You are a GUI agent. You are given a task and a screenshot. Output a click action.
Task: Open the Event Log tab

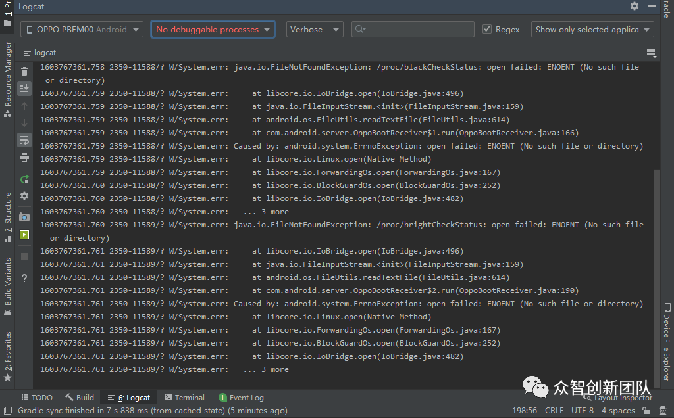coord(241,398)
